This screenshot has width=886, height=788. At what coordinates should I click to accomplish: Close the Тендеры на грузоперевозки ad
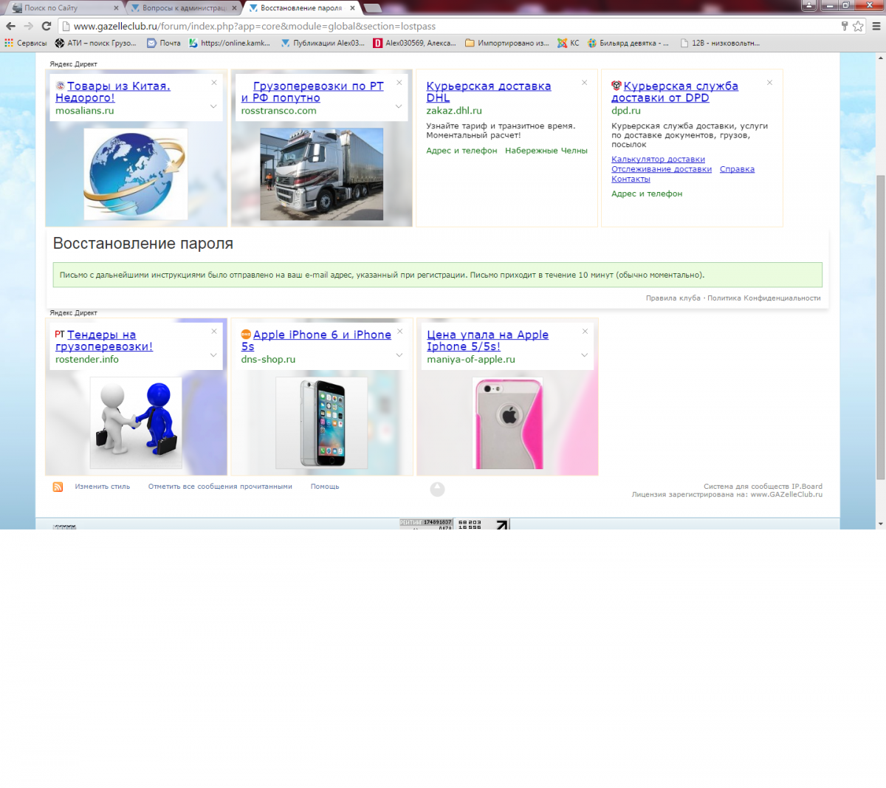point(214,332)
